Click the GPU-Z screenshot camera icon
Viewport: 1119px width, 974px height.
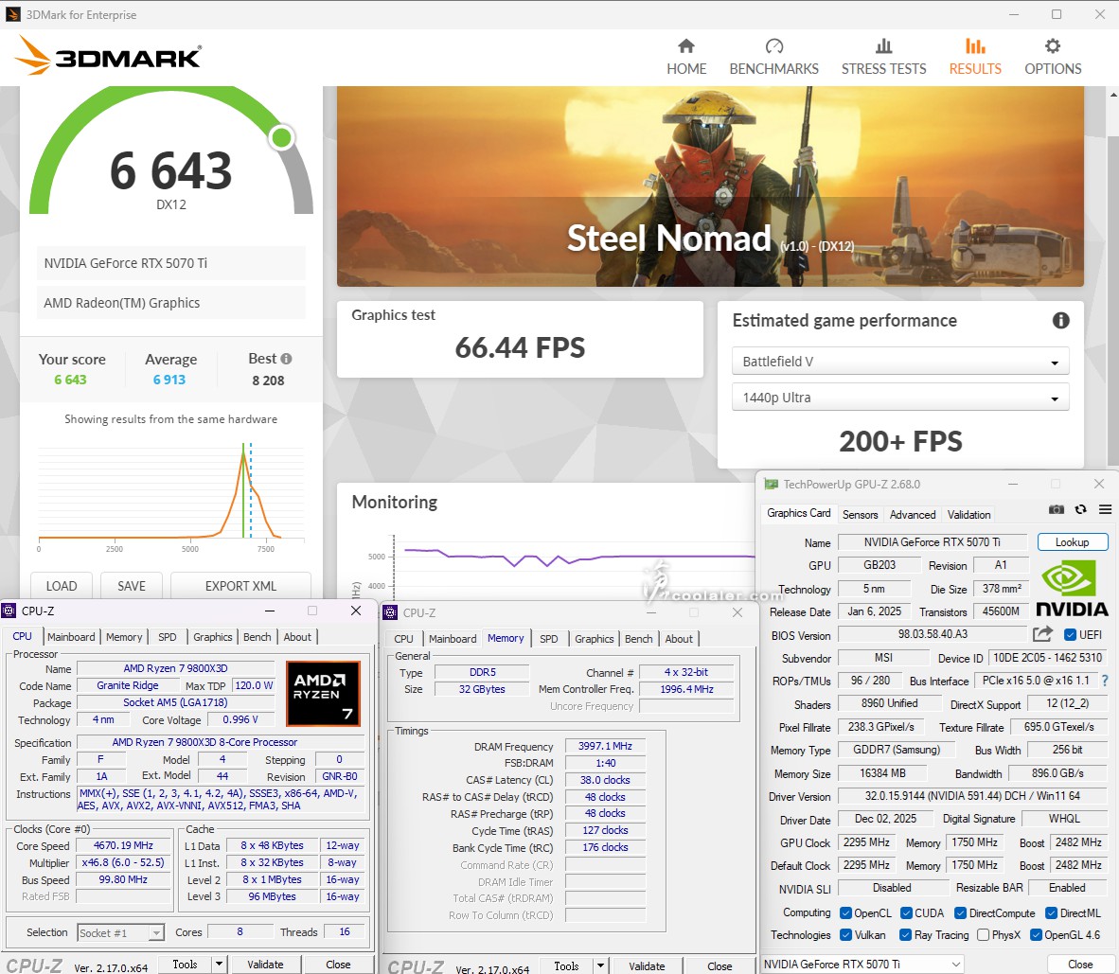(x=1057, y=509)
